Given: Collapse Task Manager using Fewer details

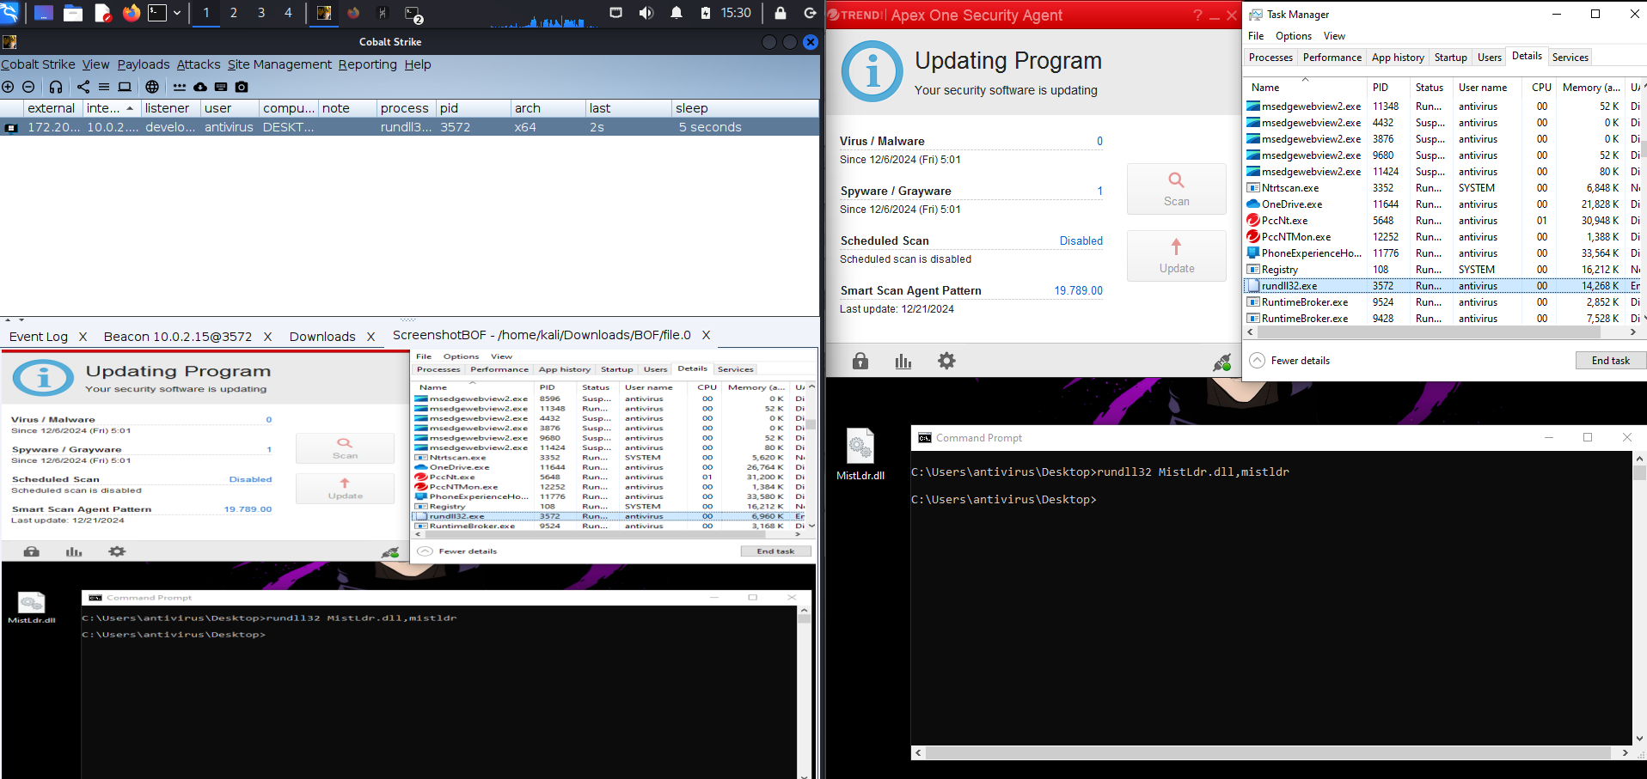Looking at the screenshot, I should point(1289,361).
